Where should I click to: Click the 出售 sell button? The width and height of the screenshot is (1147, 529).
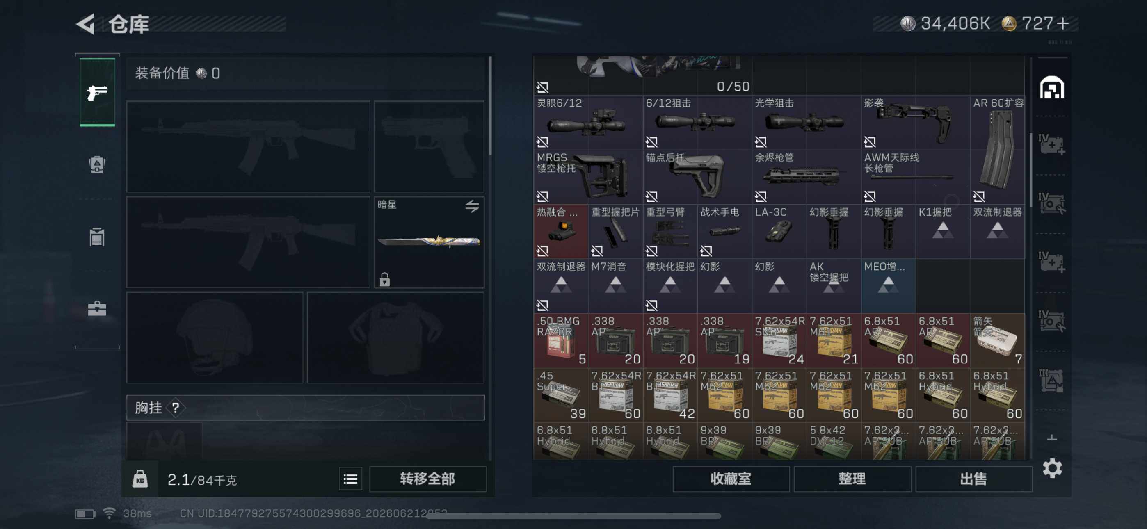pos(974,479)
